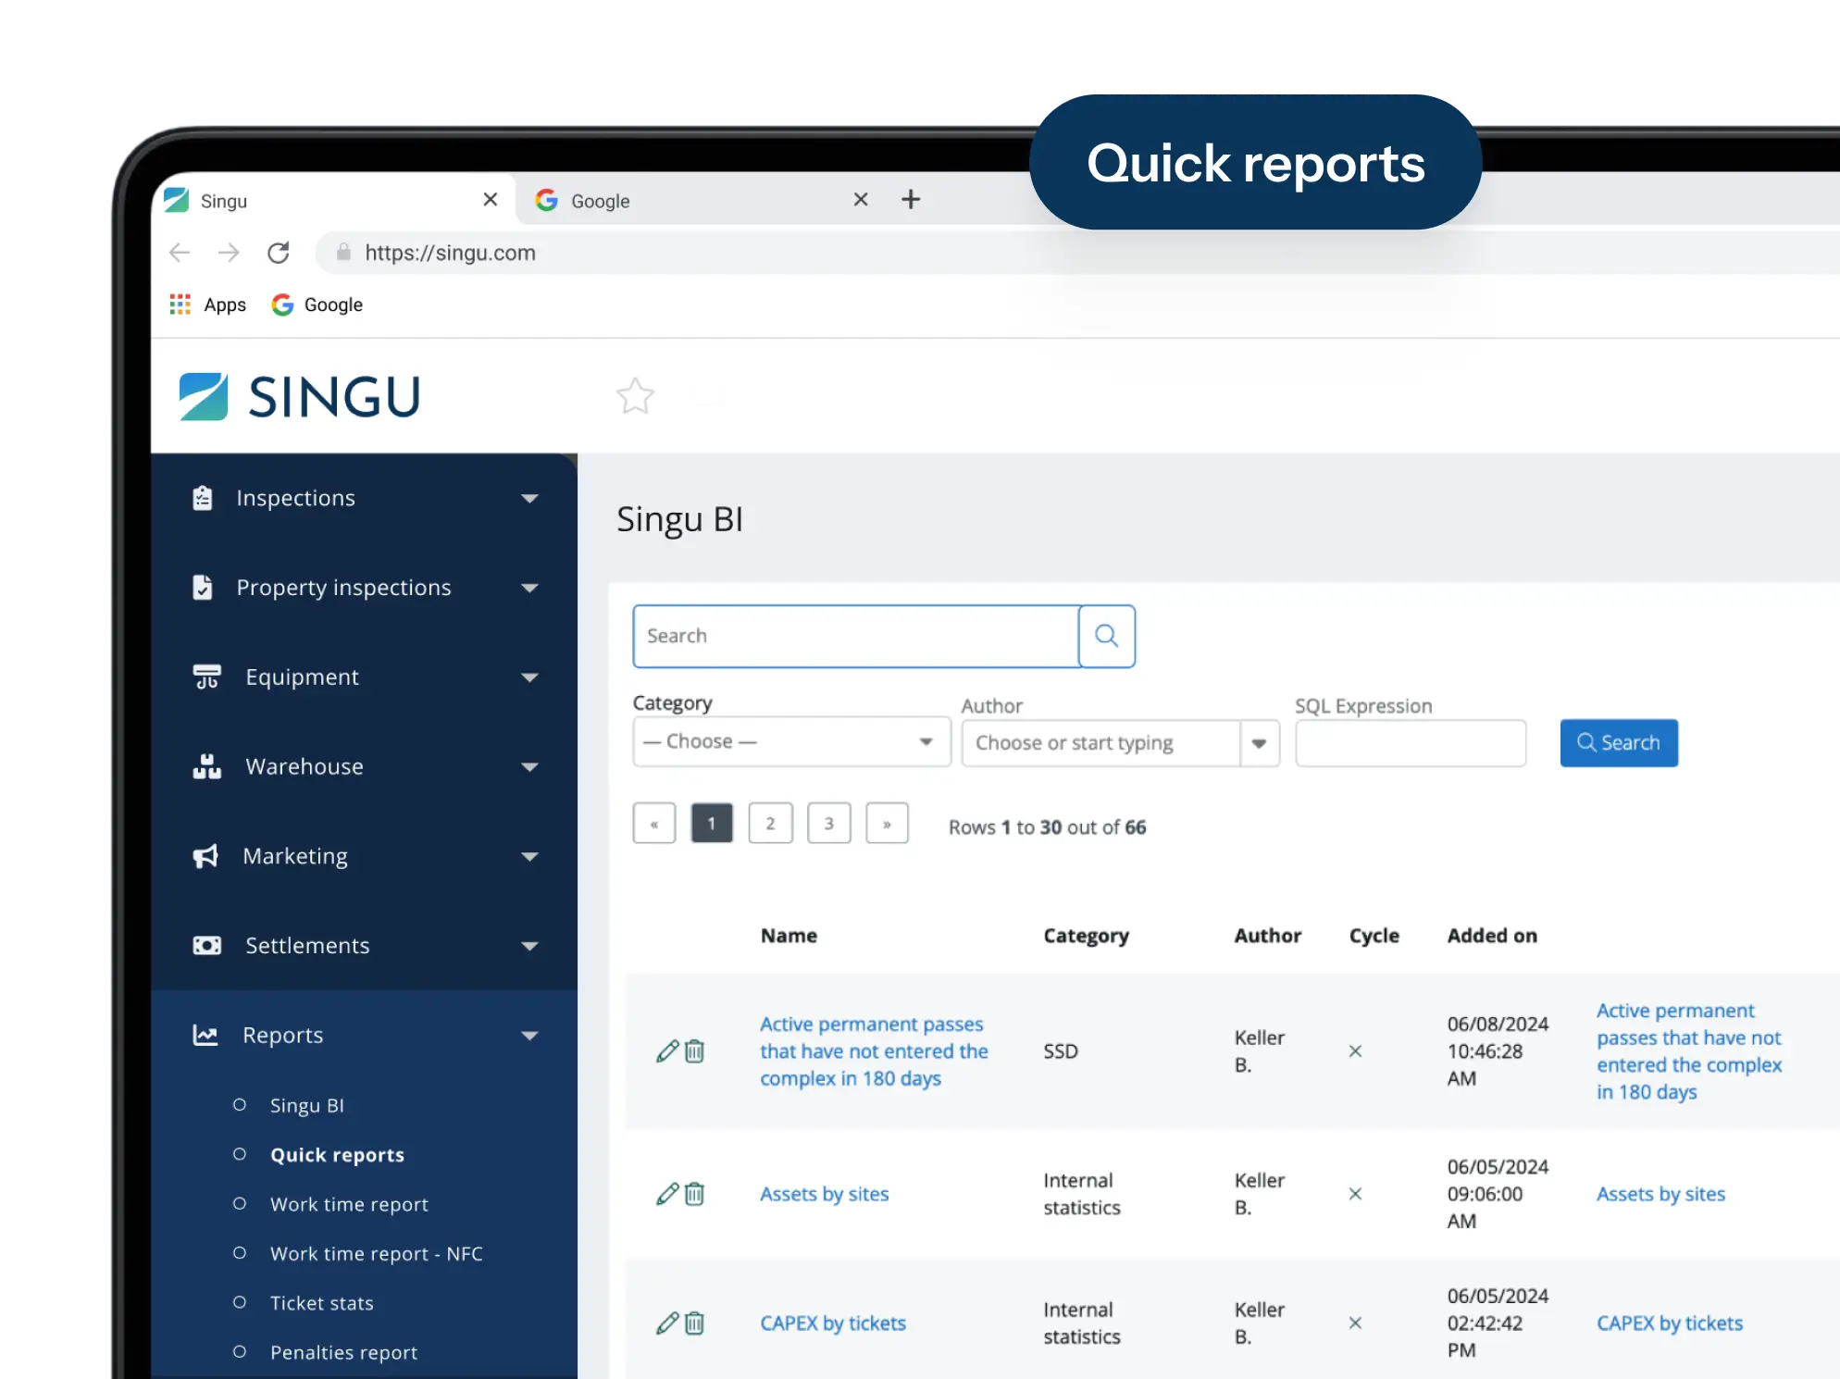Click Cycle X mark in Assets by sites row

point(1355,1194)
